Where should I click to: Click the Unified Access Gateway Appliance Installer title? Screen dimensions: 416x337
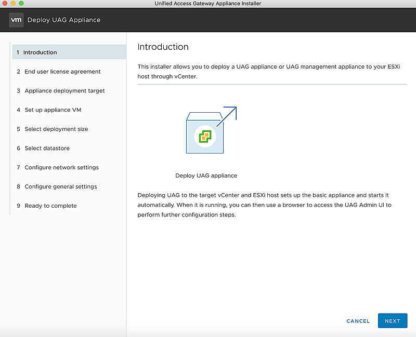click(x=207, y=4)
